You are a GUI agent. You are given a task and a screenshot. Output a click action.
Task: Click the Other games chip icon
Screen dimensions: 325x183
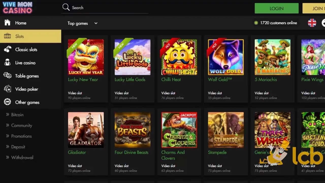(x=7, y=102)
